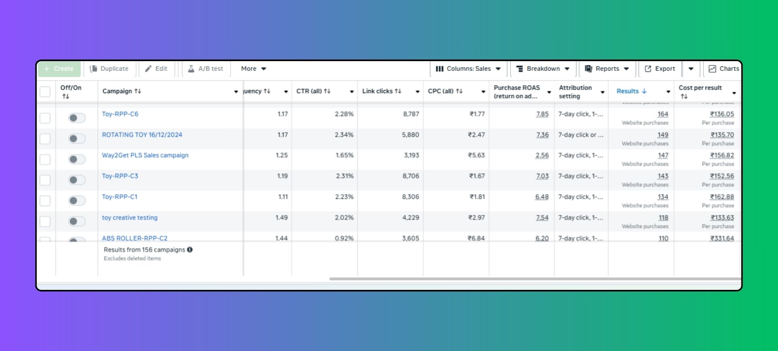The width and height of the screenshot is (778, 351).
Task: Sort by Results descending arrow
Action: point(644,91)
